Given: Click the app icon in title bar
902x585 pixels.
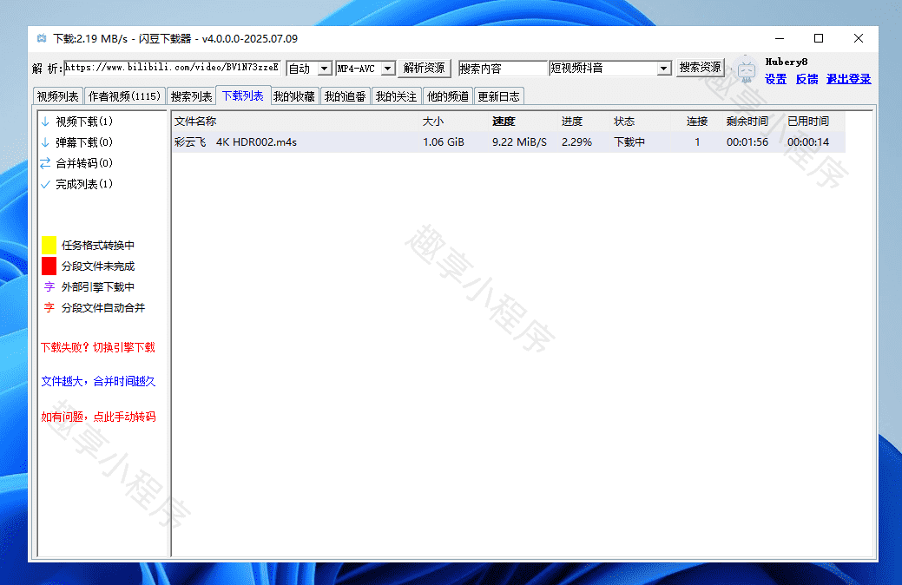Looking at the screenshot, I should [42, 38].
